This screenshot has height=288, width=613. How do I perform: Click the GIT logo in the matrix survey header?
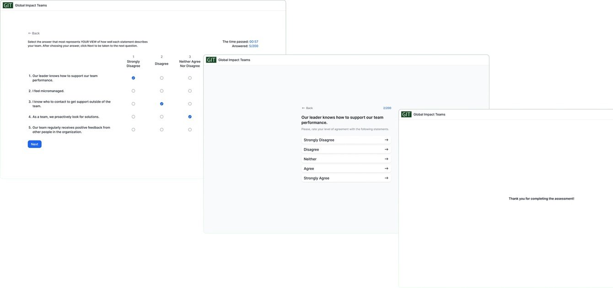(x=8, y=5)
